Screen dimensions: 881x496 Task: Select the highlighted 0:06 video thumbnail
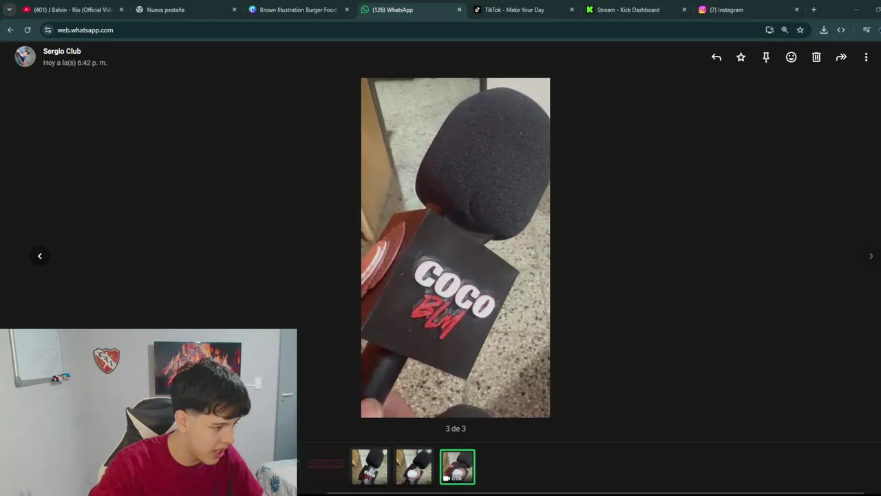(458, 466)
